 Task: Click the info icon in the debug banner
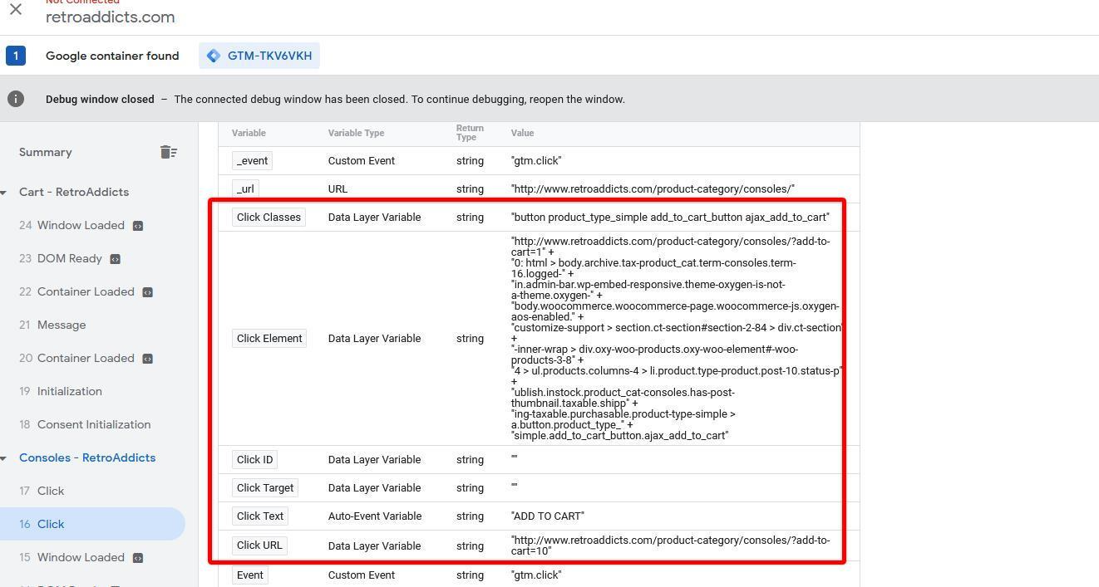click(16, 99)
